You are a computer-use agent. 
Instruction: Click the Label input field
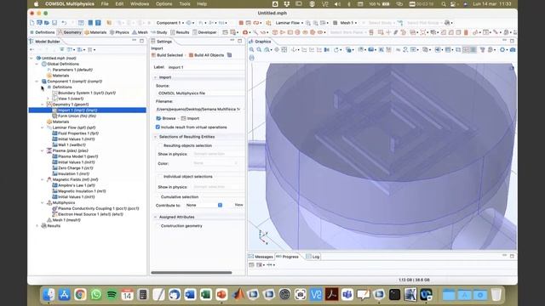(205, 67)
